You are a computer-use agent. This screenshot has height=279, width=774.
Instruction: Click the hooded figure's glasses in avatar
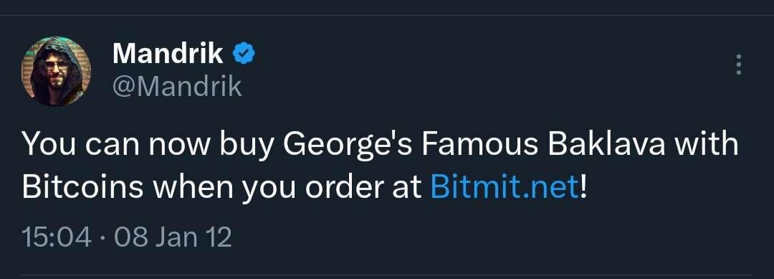tap(57, 65)
